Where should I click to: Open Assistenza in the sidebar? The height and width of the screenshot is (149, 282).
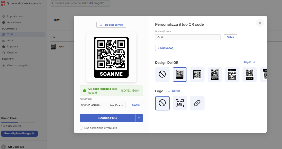14,22
